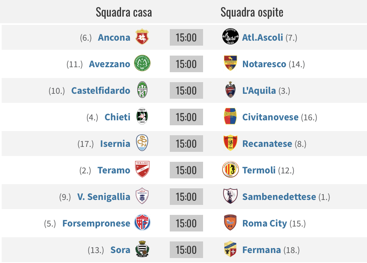
Task: Click the Notaresco shield logo
Action: (x=231, y=63)
